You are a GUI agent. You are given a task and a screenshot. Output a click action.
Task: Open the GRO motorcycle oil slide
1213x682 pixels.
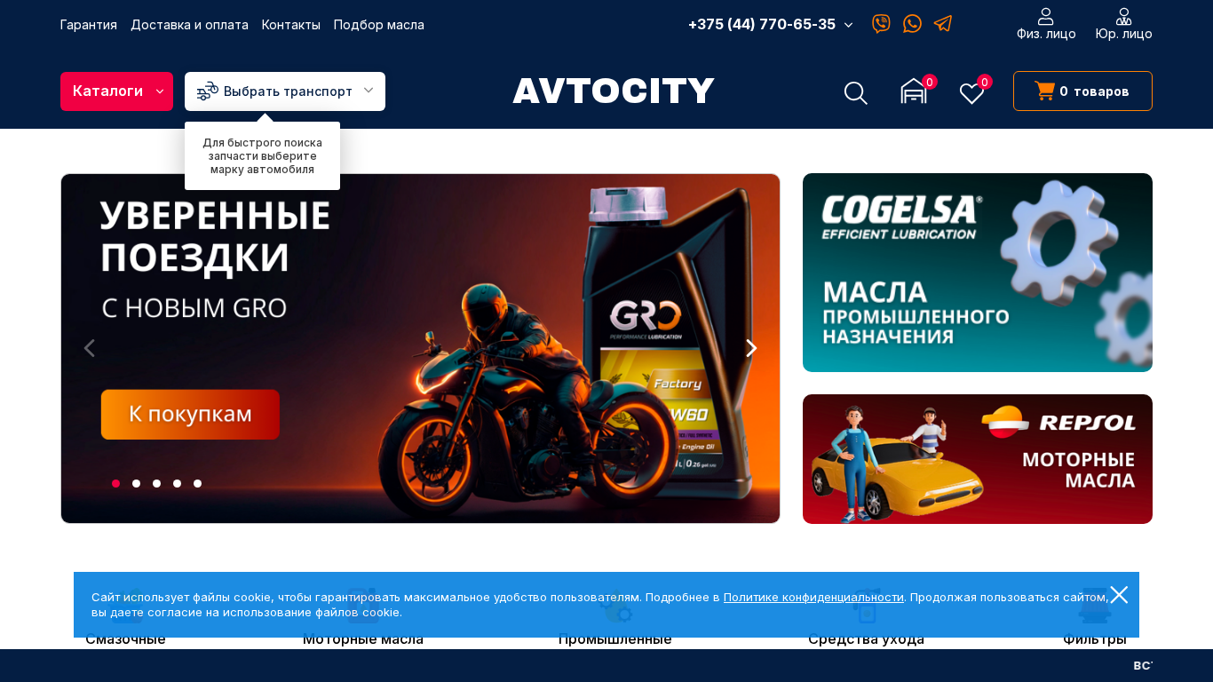click(420, 348)
